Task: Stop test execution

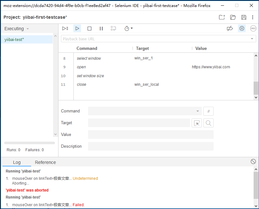Action: point(89,29)
